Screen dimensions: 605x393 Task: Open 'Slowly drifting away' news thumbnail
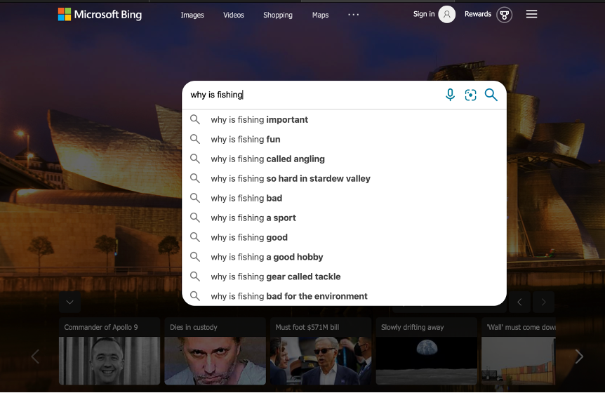[426, 351]
